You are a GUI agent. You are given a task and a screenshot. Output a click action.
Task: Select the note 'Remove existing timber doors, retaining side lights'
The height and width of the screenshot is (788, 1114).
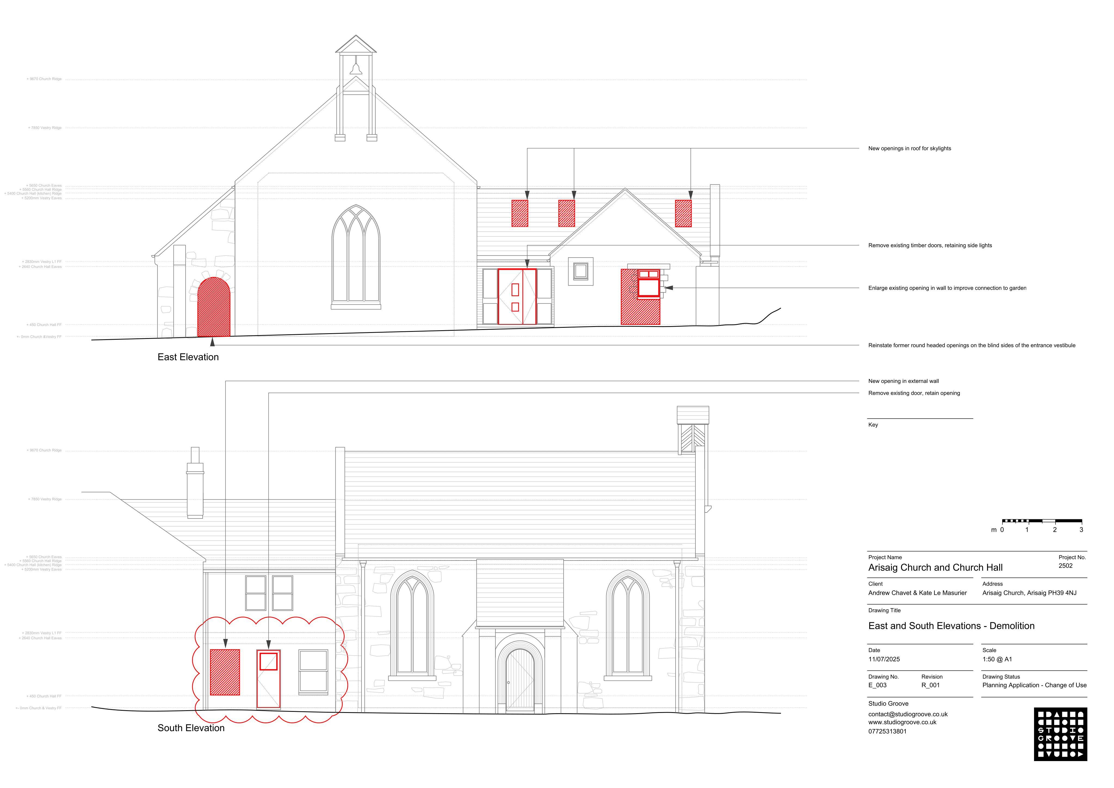tap(930, 246)
